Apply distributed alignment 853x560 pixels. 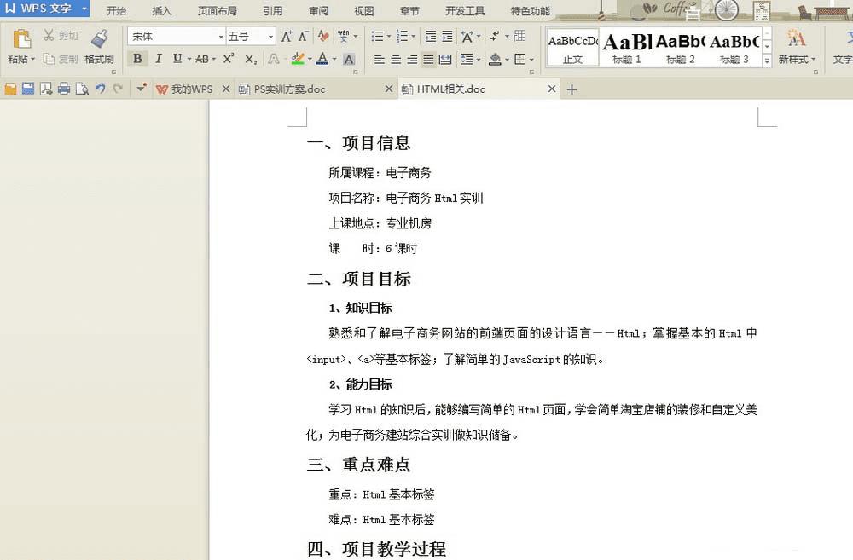point(445,60)
